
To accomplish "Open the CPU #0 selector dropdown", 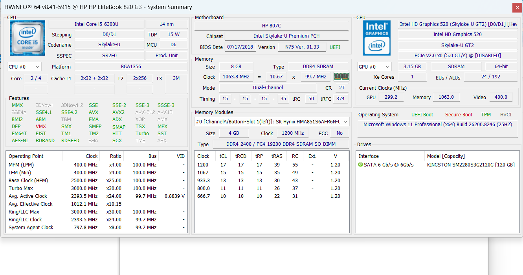I will (x=24, y=67).
